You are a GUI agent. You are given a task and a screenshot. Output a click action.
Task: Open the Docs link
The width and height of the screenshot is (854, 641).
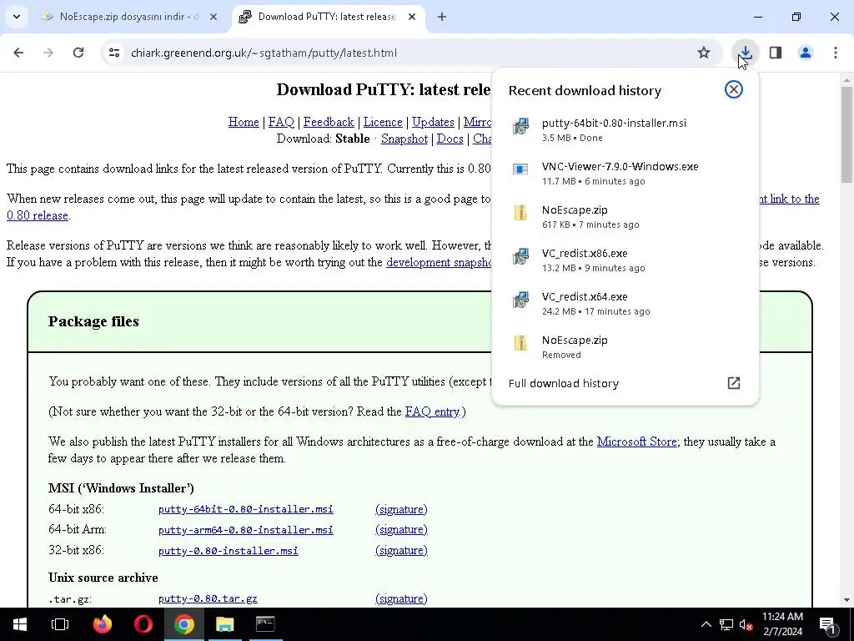[450, 139]
